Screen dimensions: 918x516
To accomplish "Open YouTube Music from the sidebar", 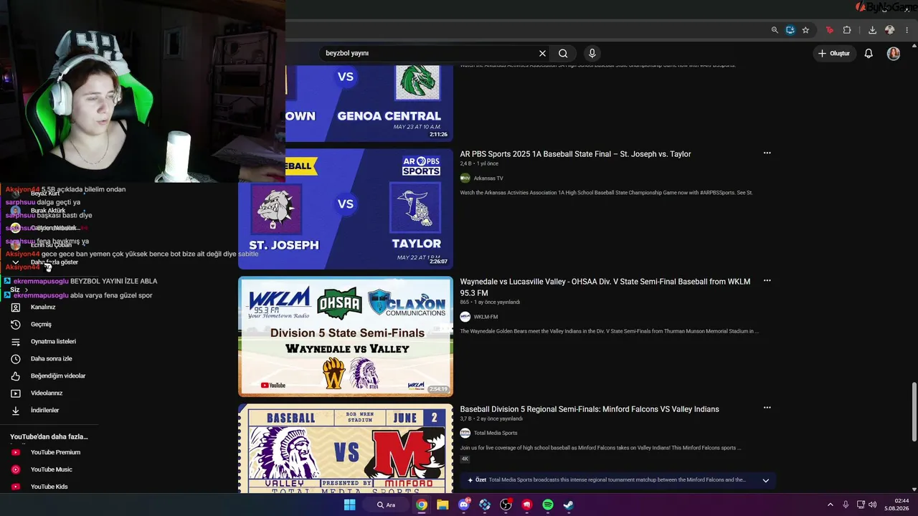I will [x=51, y=469].
